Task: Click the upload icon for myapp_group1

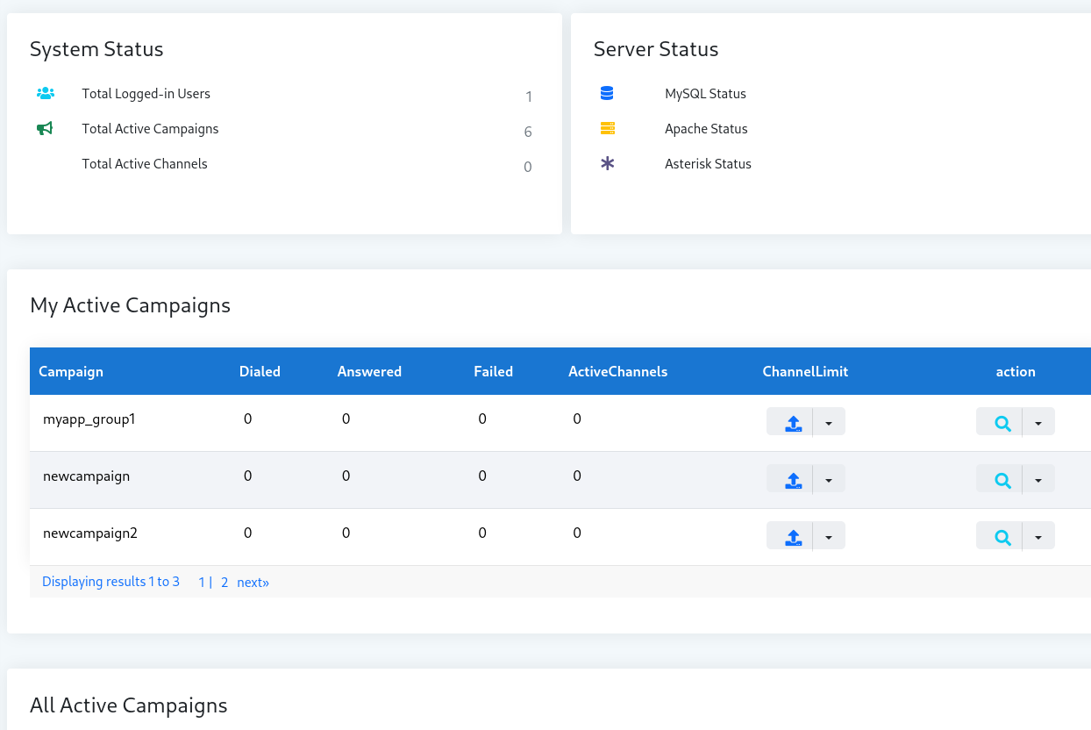Action: click(793, 422)
